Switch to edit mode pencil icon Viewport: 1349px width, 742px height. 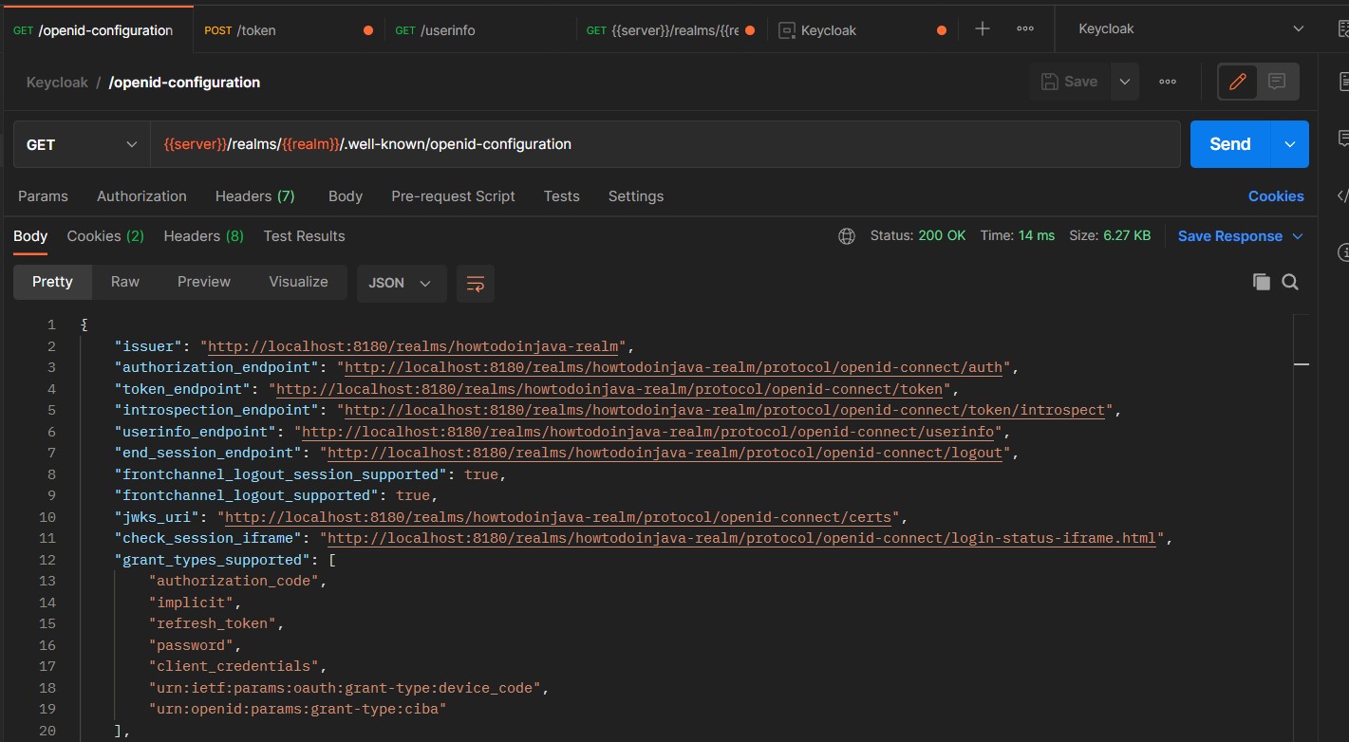(x=1238, y=82)
